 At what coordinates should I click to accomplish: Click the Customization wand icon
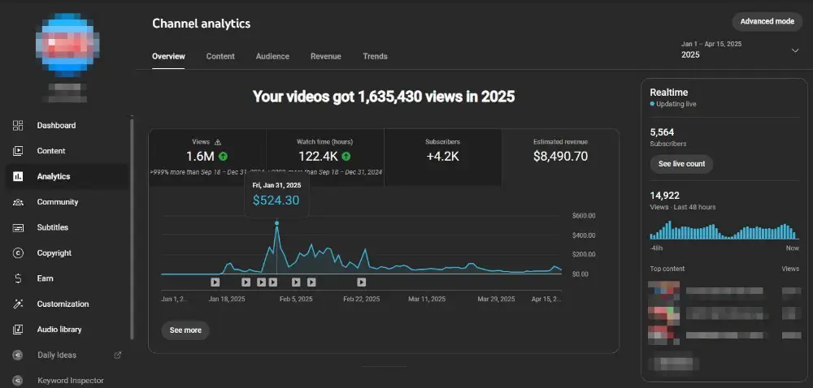(x=18, y=304)
